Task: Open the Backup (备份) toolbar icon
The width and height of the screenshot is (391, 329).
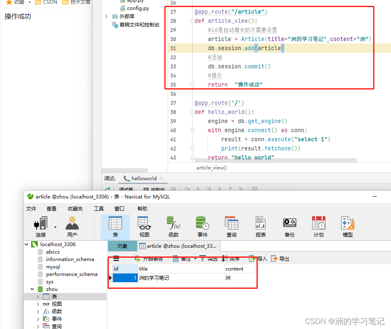Action: tap(289, 227)
